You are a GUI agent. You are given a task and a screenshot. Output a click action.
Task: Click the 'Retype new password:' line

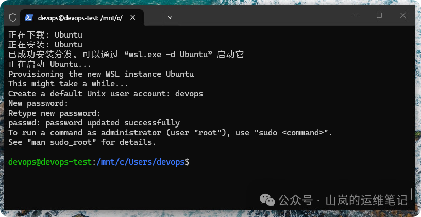tap(54, 113)
